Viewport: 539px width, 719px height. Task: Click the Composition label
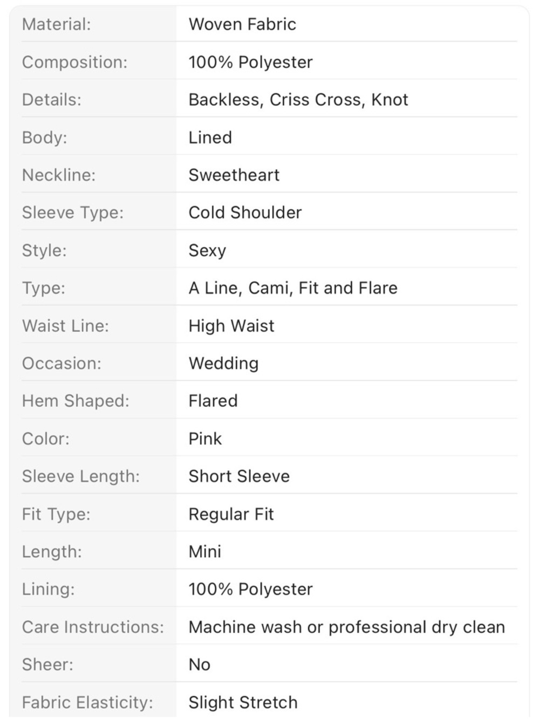(74, 62)
